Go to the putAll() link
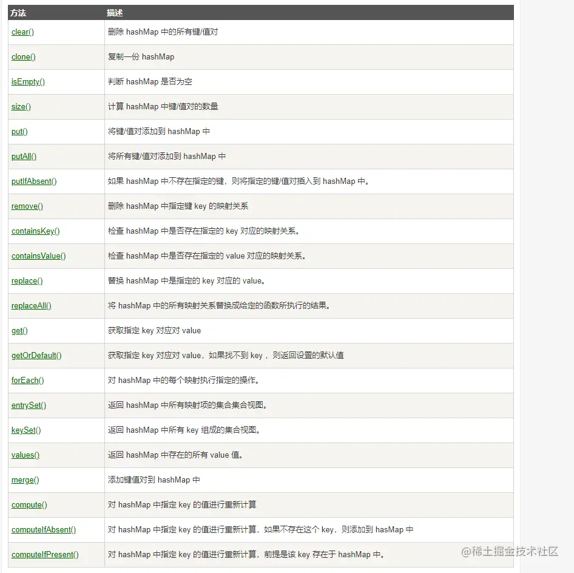This screenshot has height=573, width=574. pyautogui.click(x=24, y=157)
